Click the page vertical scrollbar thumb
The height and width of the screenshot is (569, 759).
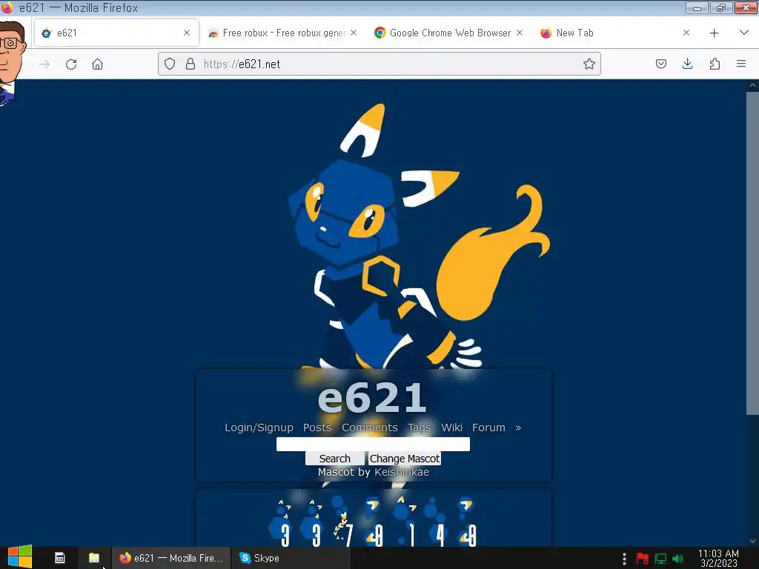pos(752,253)
